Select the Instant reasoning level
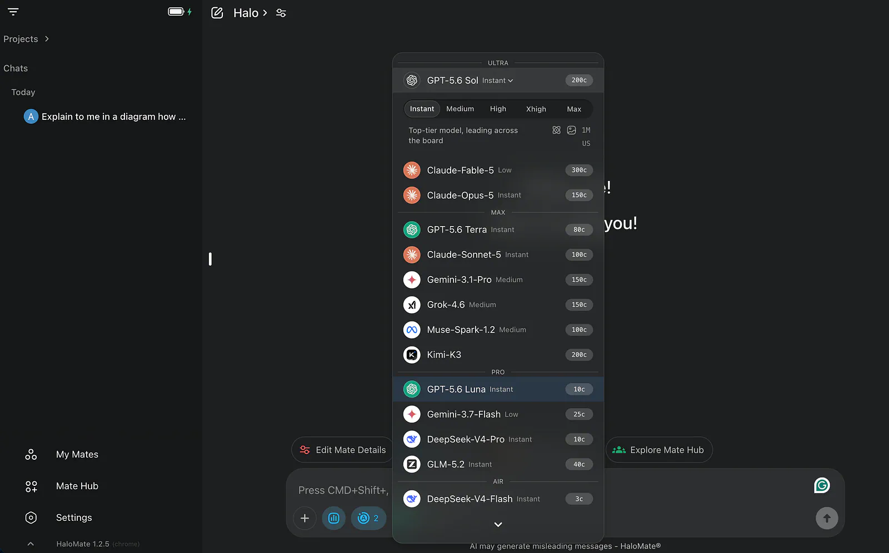Screen dimensions: 889x553 pos(422,109)
